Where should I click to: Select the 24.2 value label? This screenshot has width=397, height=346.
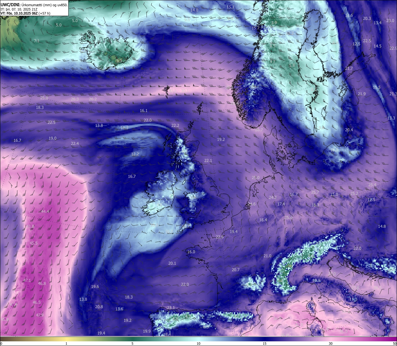click(273, 197)
